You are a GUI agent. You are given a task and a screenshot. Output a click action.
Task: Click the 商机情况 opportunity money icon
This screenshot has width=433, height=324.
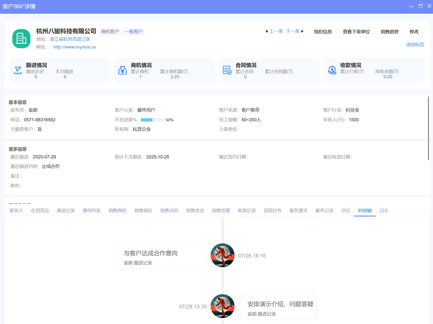[122, 70]
